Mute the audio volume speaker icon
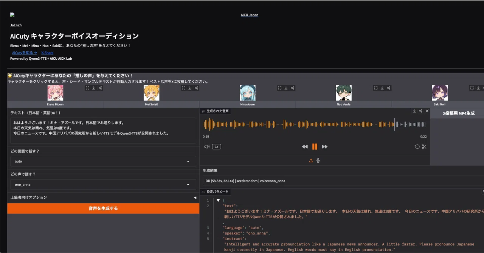The image size is (484, 253). [206, 147]
